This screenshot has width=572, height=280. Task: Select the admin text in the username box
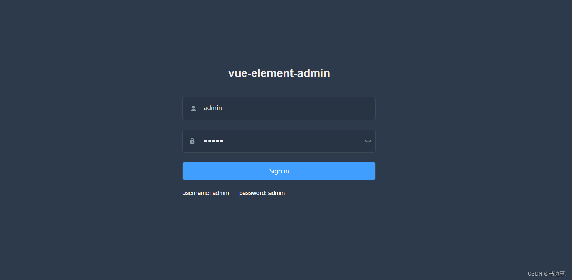point(213,108)
